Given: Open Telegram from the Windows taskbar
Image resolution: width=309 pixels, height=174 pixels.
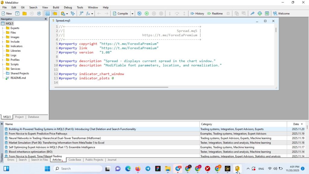Looking at the screenshot, I should click(x=148, y=169).
